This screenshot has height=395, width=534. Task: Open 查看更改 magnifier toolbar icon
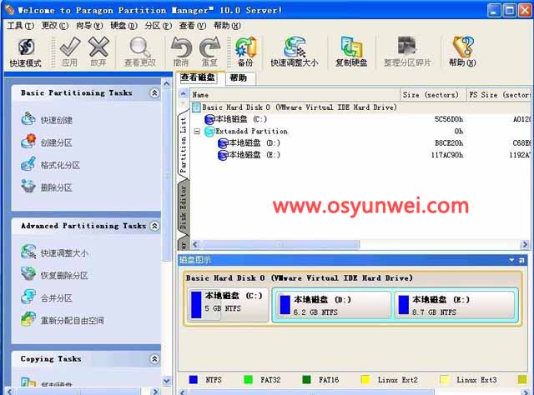tap(139, 47)
